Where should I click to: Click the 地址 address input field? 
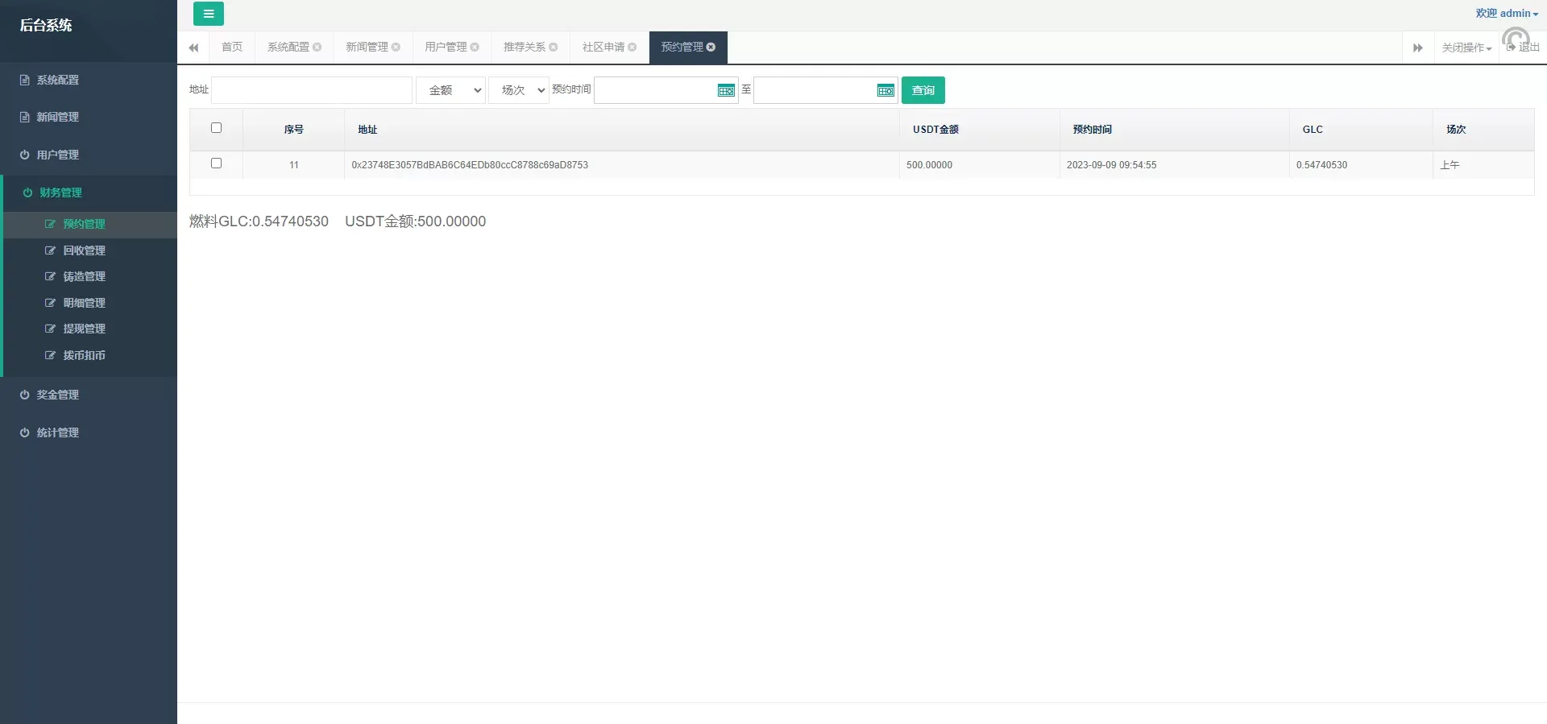[312, 90]
